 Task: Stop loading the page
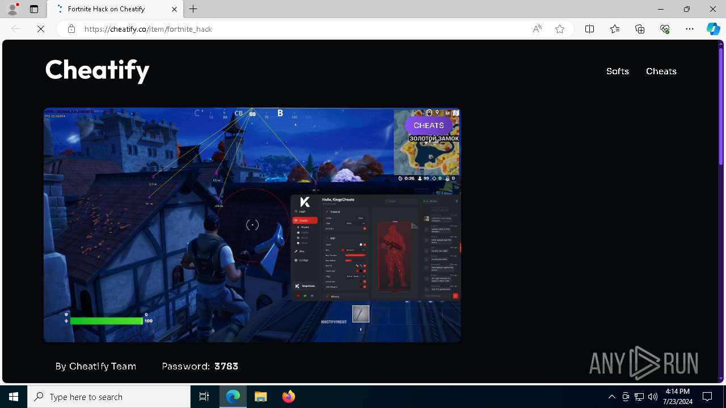point(41,29)
